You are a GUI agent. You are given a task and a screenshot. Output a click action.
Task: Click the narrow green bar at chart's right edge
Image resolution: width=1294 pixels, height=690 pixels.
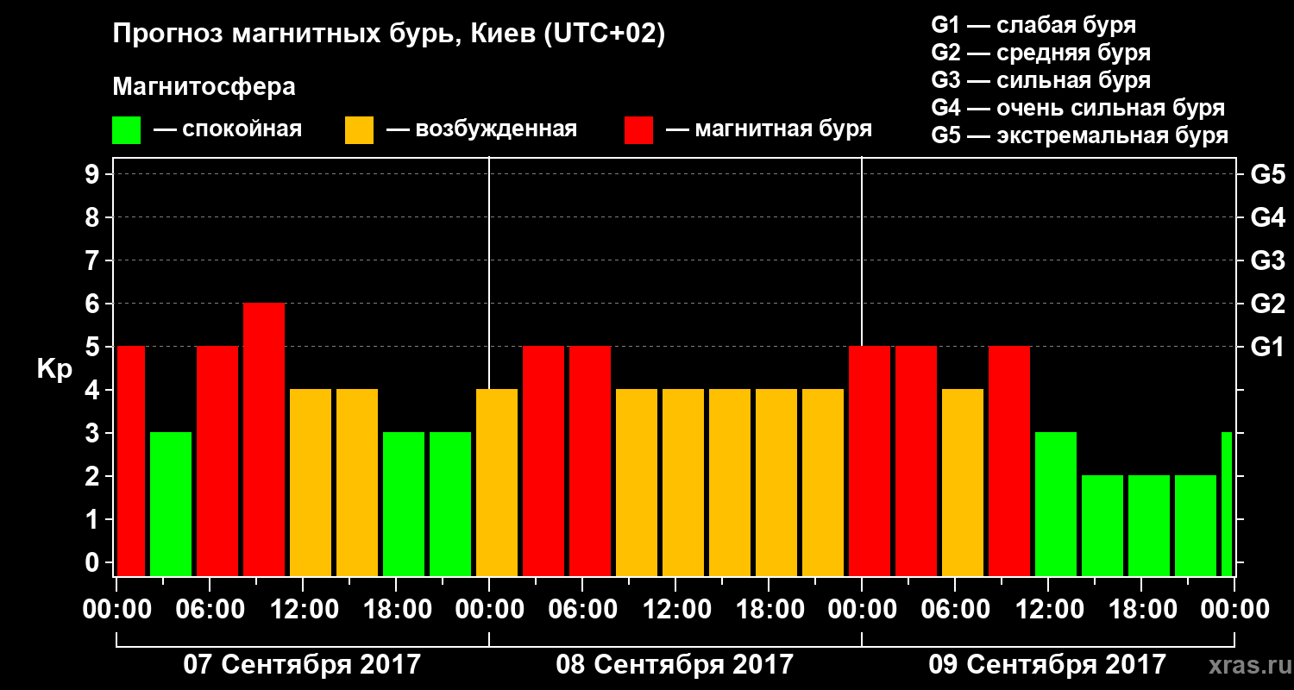[x=1227, y=504]
